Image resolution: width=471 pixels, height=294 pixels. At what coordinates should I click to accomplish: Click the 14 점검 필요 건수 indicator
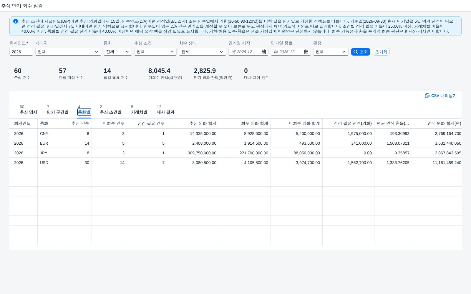tap(116, 73)
